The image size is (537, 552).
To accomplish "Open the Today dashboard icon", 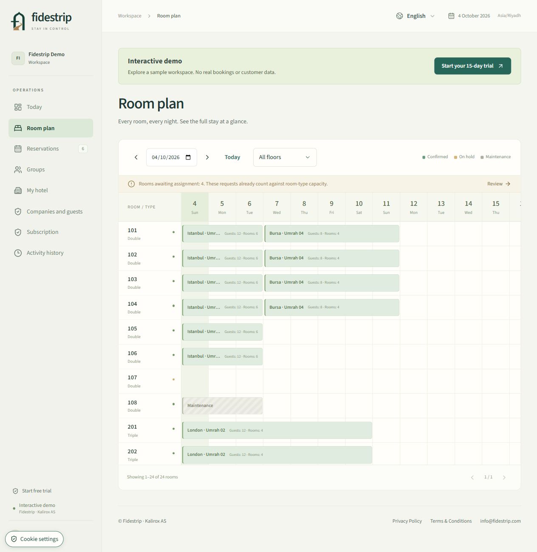I will tap(18, 107).
